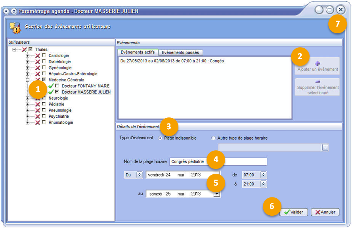This screenshot has width=352, height=228.
Task: Switch to Evénements passés tab
Action: point(181,52)
